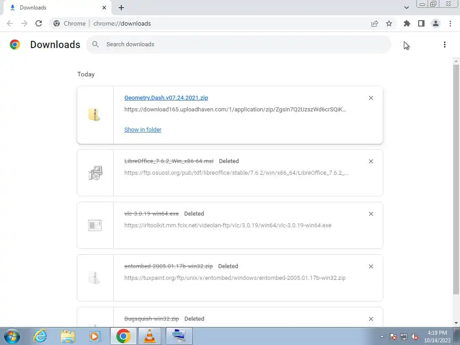Focus the Search downloads field
The height and width of the screenshot is (345, 460).
click(239, 44)
